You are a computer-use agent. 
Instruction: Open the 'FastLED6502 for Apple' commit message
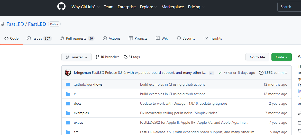click(194, 123)
